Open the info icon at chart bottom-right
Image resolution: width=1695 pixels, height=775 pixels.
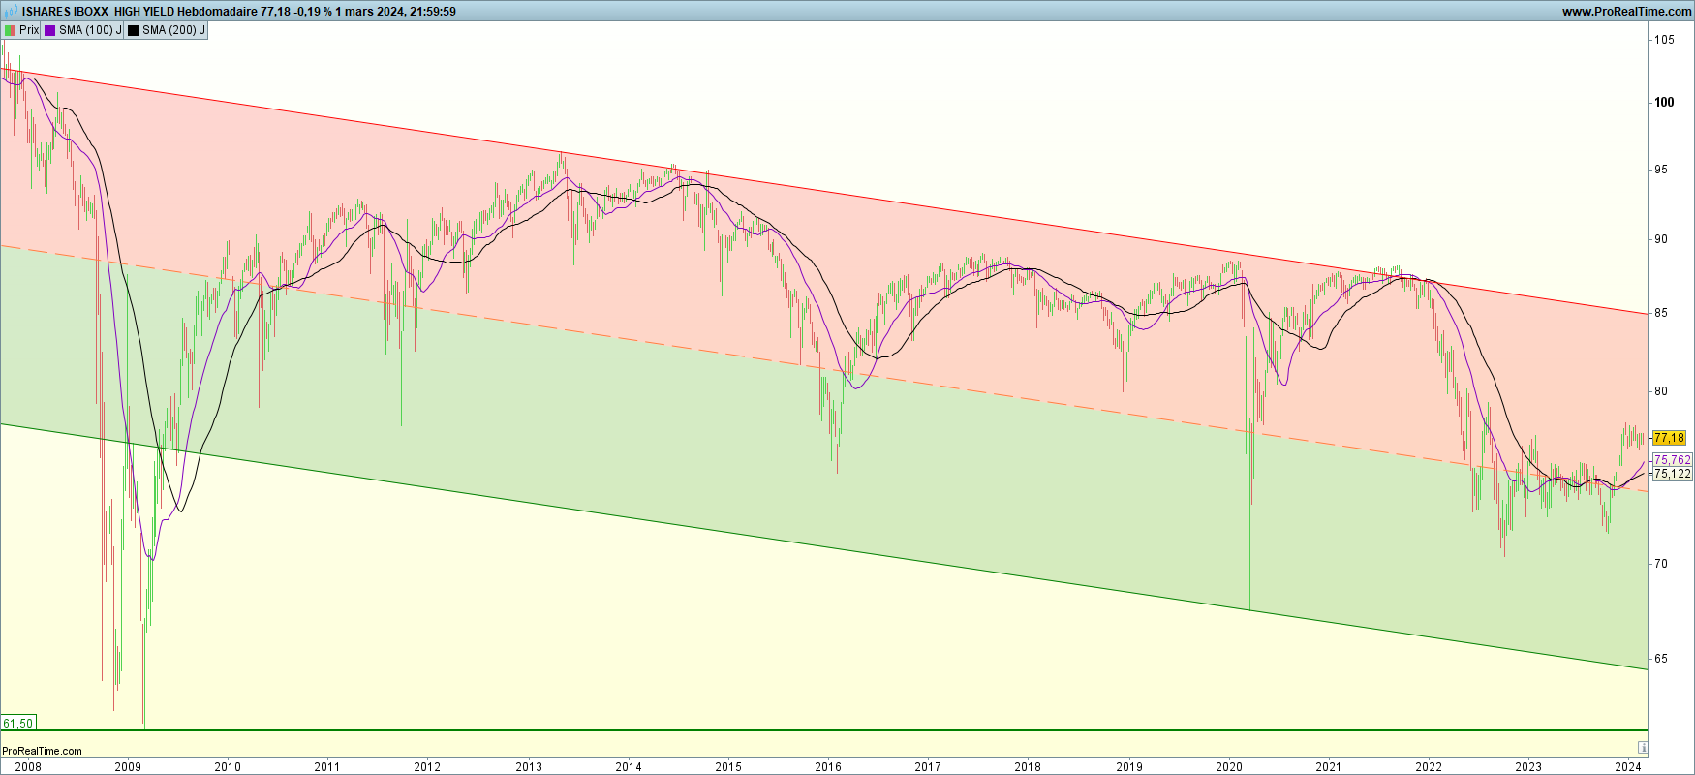(1643, 747)
